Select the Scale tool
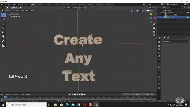The width and height of the screenshot is (190, 107). click(3, 32)
